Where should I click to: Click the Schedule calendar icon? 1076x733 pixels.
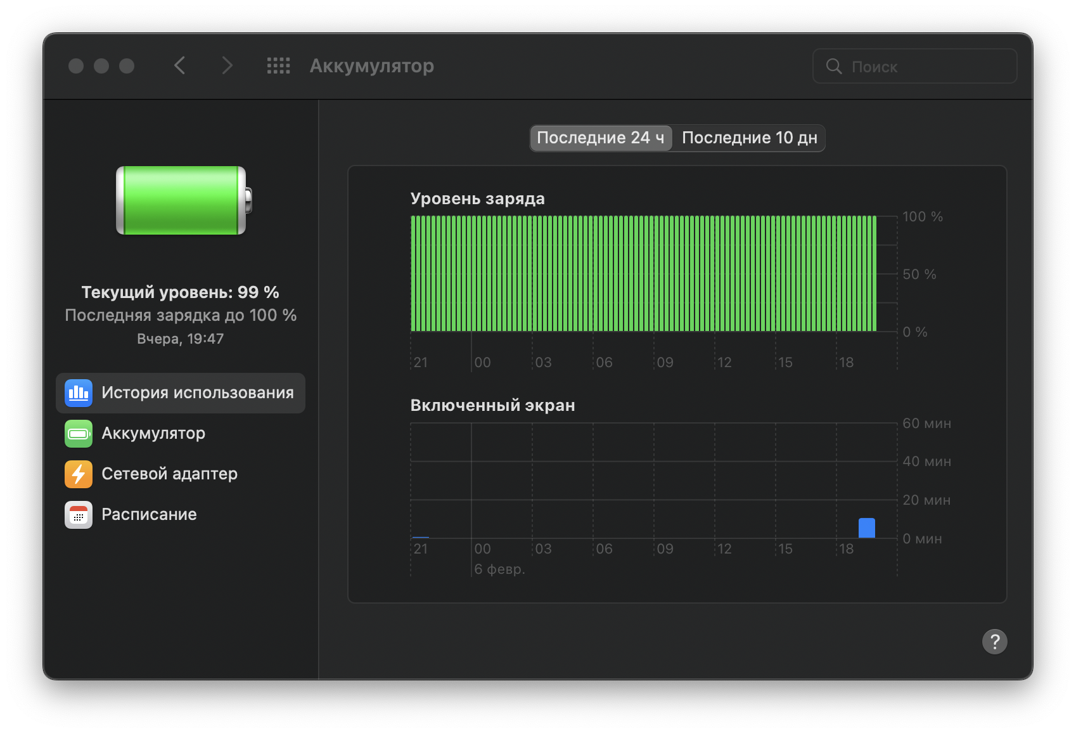(79, 515)
